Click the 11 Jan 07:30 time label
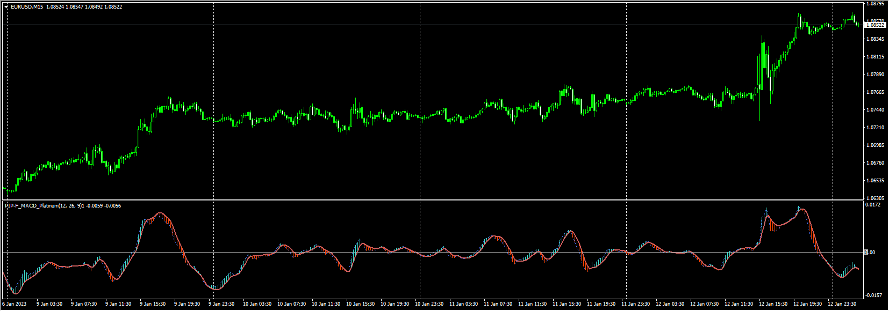 (x=498, y=304)
